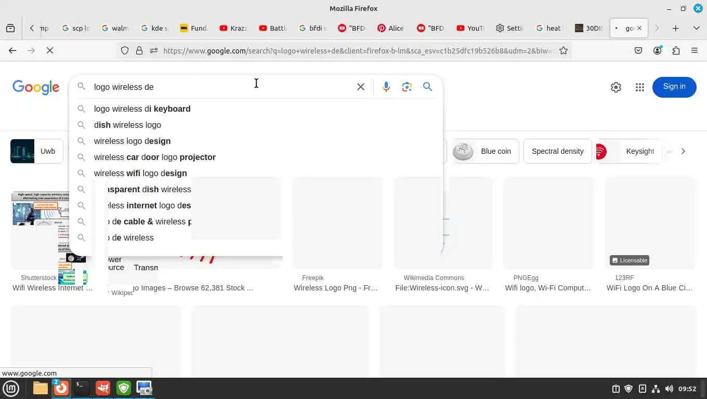707x399 pixels.
Task: Open site permissions icon in address bar
Action: click(154, 50)
